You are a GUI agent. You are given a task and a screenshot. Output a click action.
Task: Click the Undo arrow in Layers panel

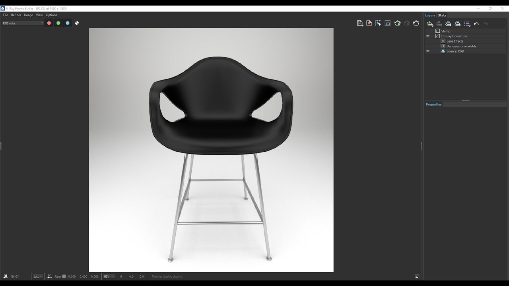tap(476, 24)
